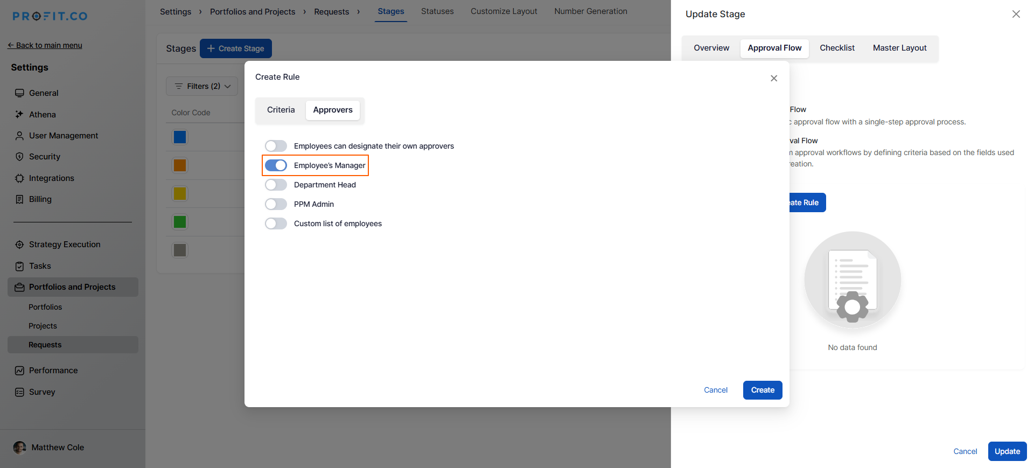Click the Create Stage button
The width and height of the screenshot is (1034, 468).
click(236, 48)
